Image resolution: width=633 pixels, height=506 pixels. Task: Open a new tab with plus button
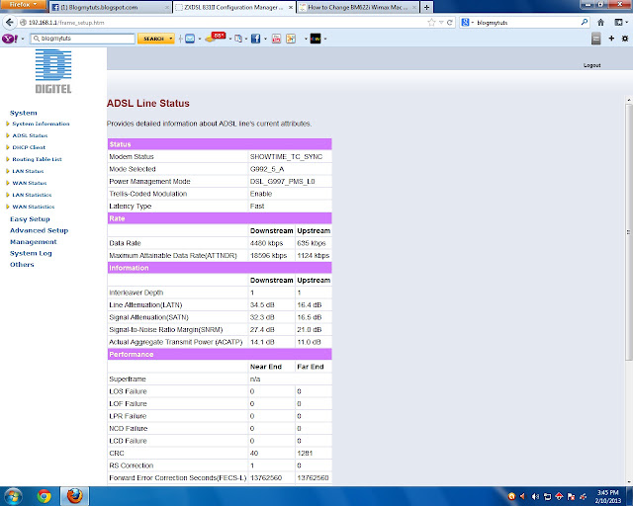(x=426, y=7)
